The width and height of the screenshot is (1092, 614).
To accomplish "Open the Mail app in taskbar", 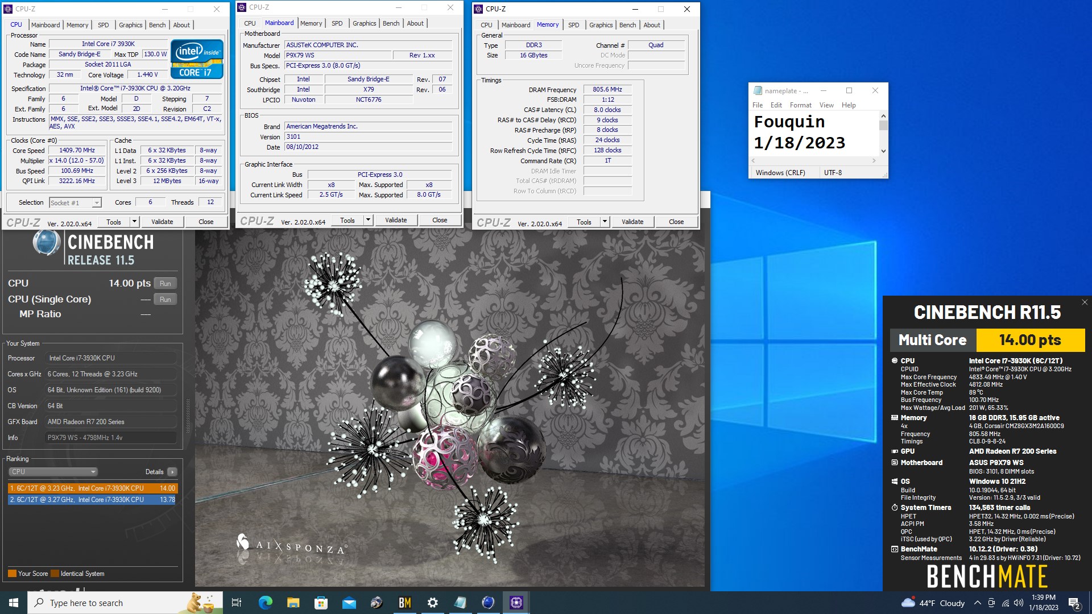I will point(349,603).
